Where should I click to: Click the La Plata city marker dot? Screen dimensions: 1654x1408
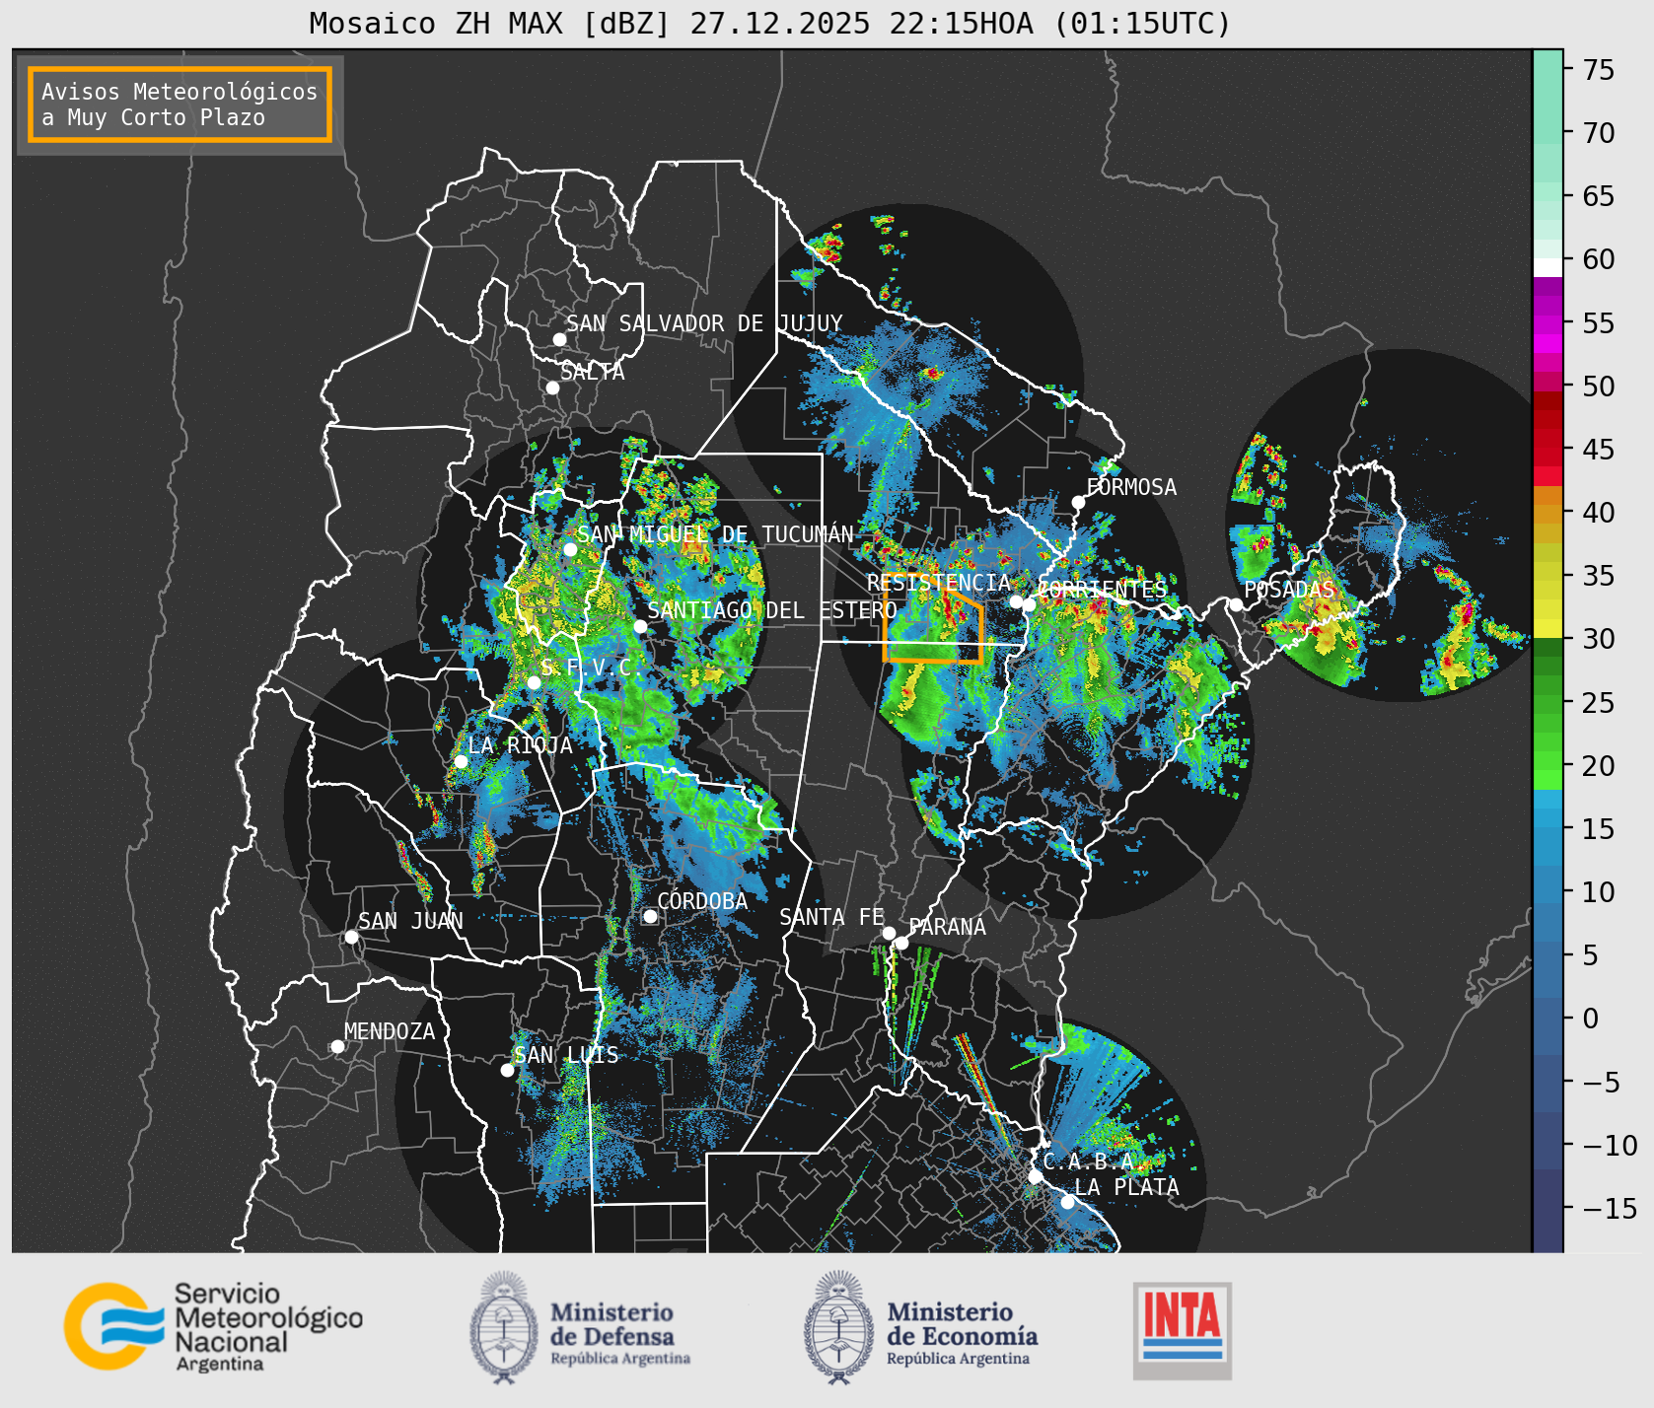[1067, 1202]
